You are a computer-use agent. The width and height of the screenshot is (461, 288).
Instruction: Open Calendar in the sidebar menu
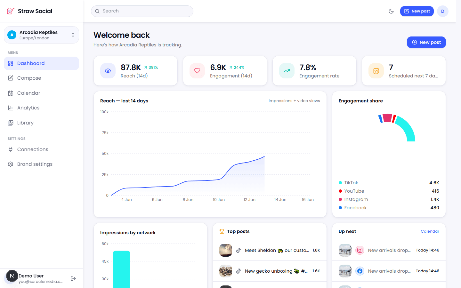tap(41, 93)
